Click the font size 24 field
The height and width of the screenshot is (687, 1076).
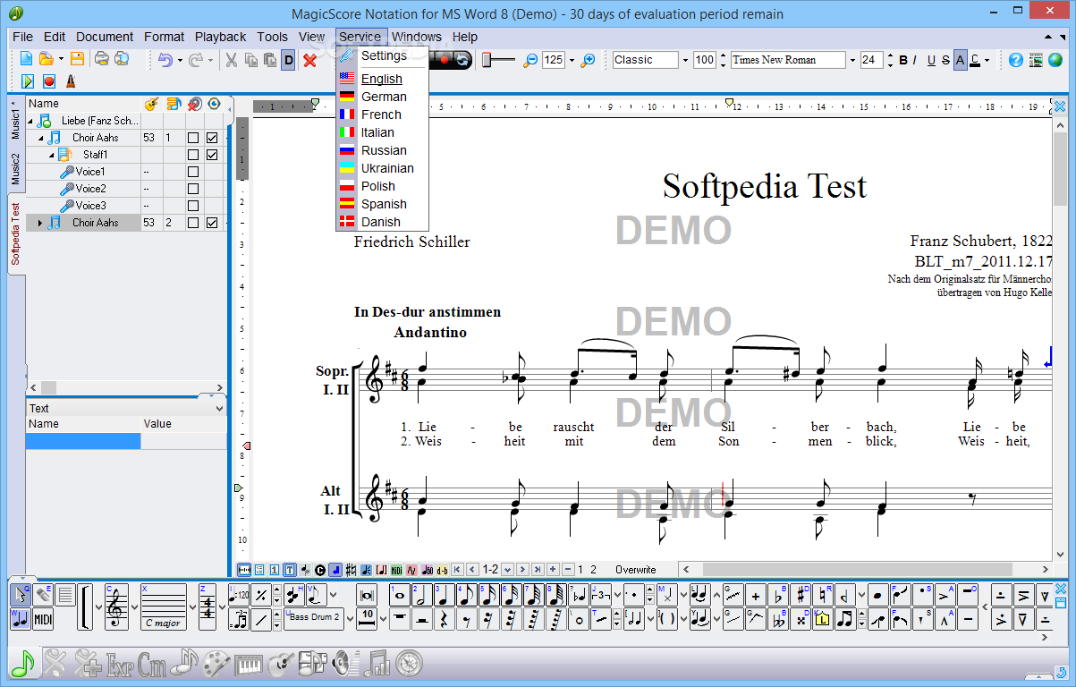870,60
